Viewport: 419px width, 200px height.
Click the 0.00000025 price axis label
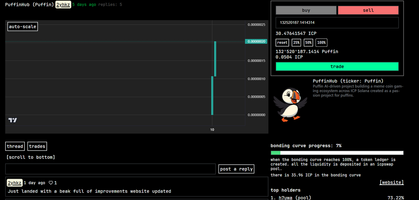pos(257,25)
